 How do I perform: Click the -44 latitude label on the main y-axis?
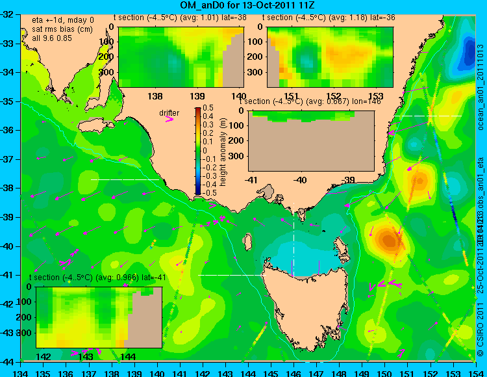8,362
